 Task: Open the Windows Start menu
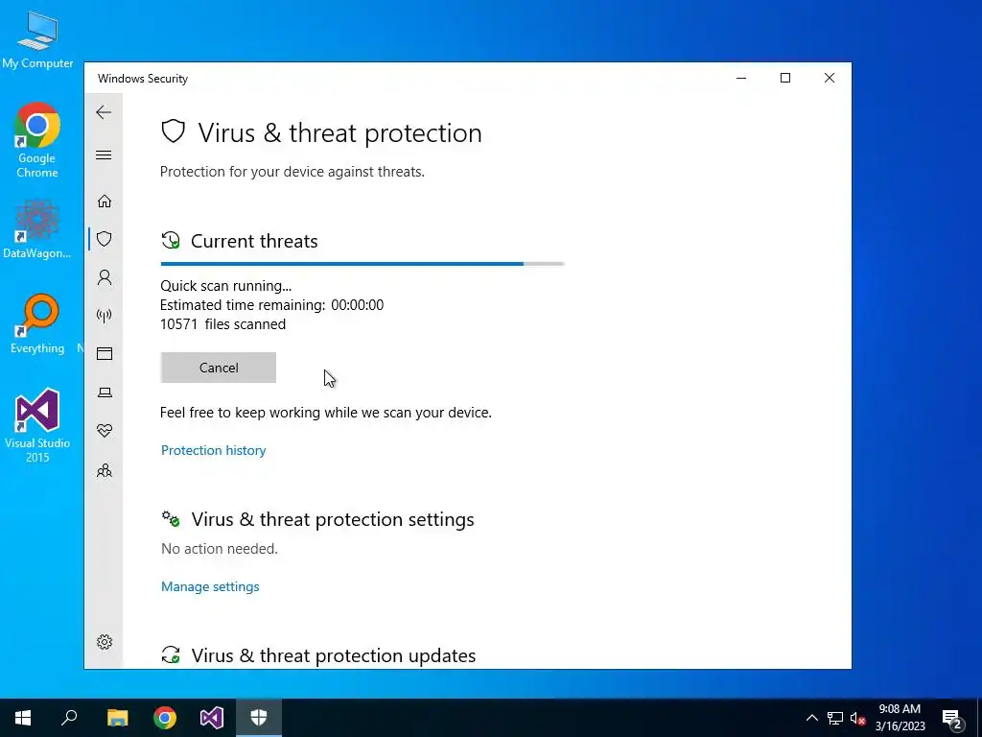pyautogui.click(x=23, y=718)
